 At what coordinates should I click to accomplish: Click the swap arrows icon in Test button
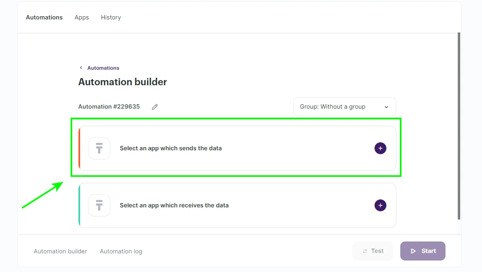(365, 251)
